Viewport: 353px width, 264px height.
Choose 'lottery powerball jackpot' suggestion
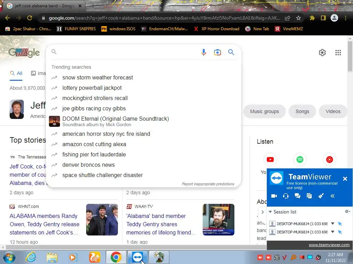coord(143,88)
